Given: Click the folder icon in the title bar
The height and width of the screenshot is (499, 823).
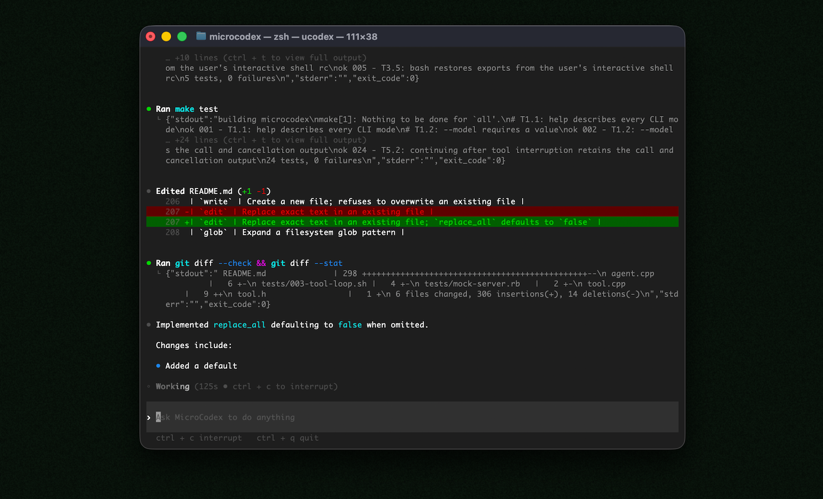Looking at the screenshot, I should pyautogui.click(x=201, y=37).
